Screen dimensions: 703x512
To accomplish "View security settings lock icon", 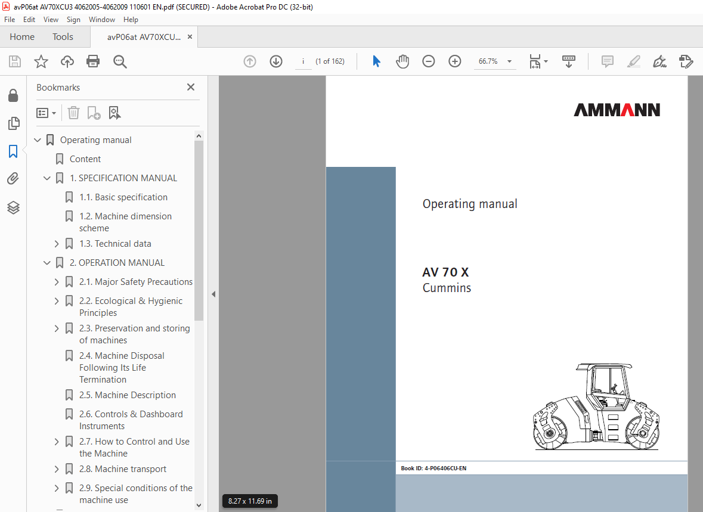I will point(13,95).
